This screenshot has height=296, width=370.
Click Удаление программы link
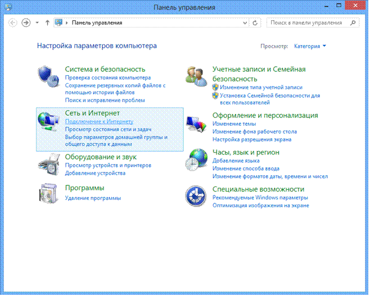pos(93,198)
